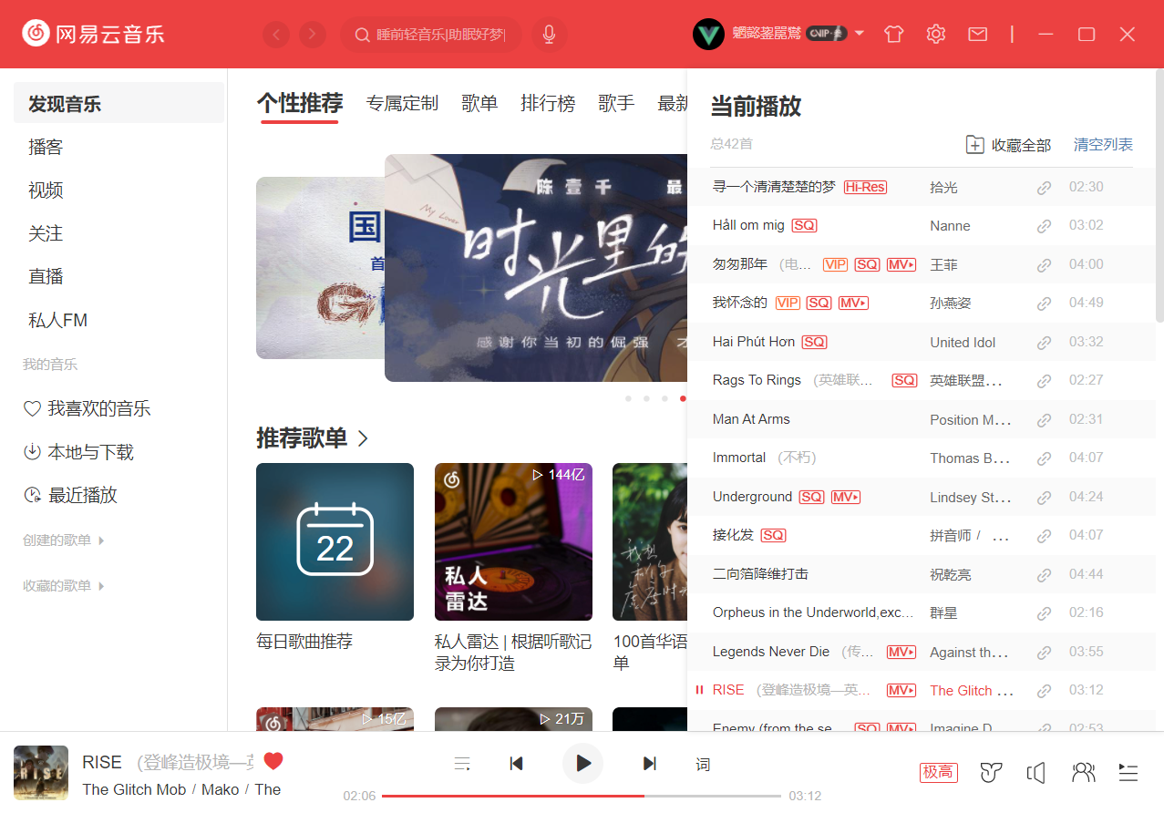The image size is (1164, 813).
Task: Click the link icon for Håll om mig
Action: (x=1045, y=226)
